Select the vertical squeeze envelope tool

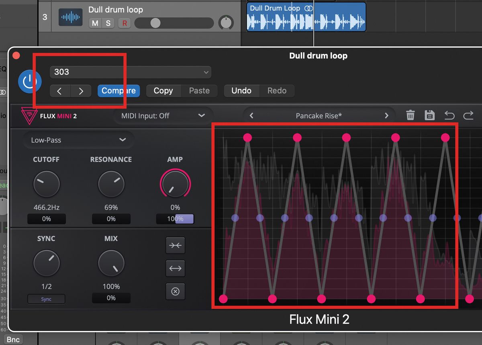(x=176, y=245)
